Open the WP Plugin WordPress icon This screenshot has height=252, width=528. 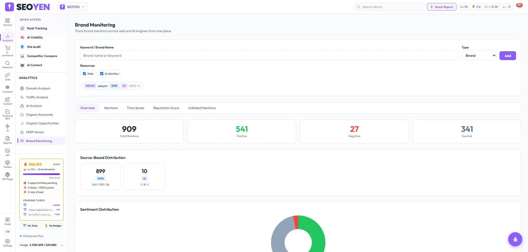click(x=7, y=175)
